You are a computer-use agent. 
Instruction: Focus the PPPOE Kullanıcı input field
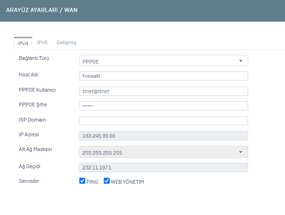164,91
